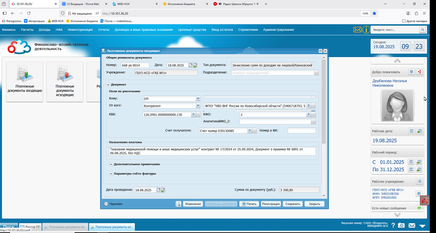Open the Финансы menu

click(x=9, y=30)
